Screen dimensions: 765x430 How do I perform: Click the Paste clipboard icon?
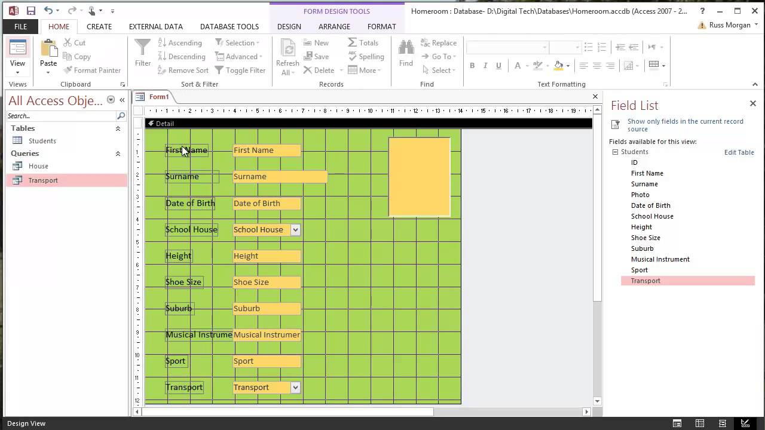(48, 48)
